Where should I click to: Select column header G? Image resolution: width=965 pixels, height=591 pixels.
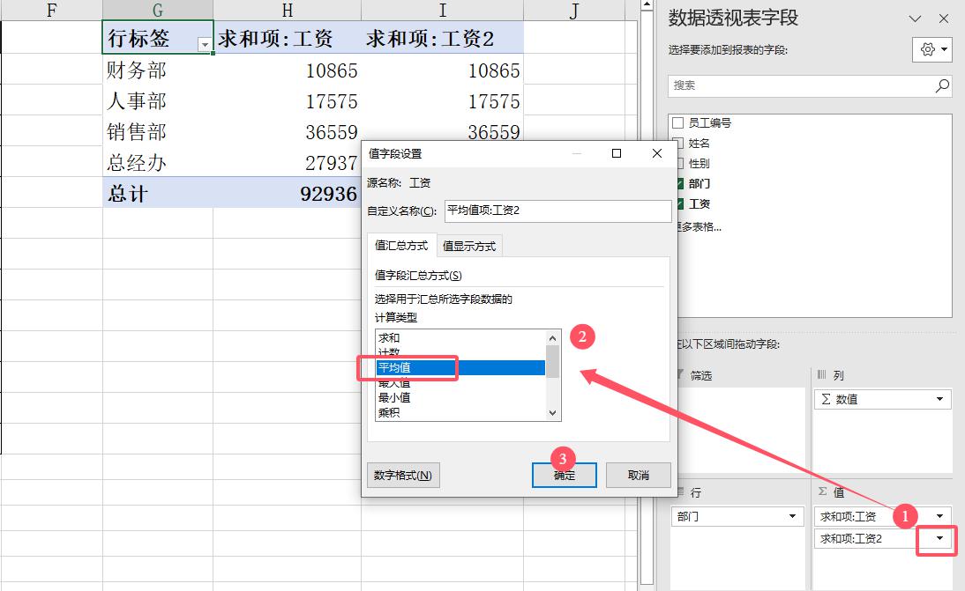click(158, 10)
